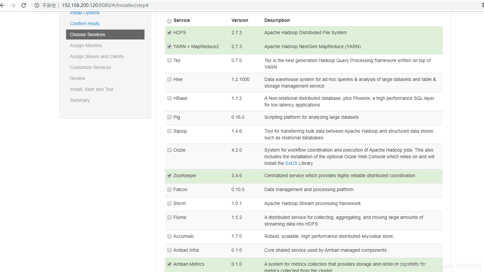Viewport: 484px width, 272px height.
Task: Uncheck the Ambari Metrics checkbox
Action: pos(169,264)
